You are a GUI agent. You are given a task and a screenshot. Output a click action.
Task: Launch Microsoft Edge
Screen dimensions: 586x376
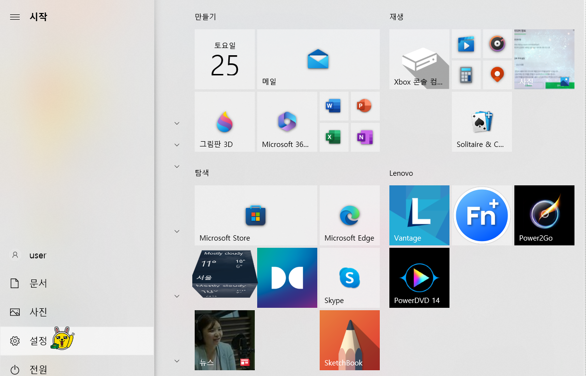(349, 215)
